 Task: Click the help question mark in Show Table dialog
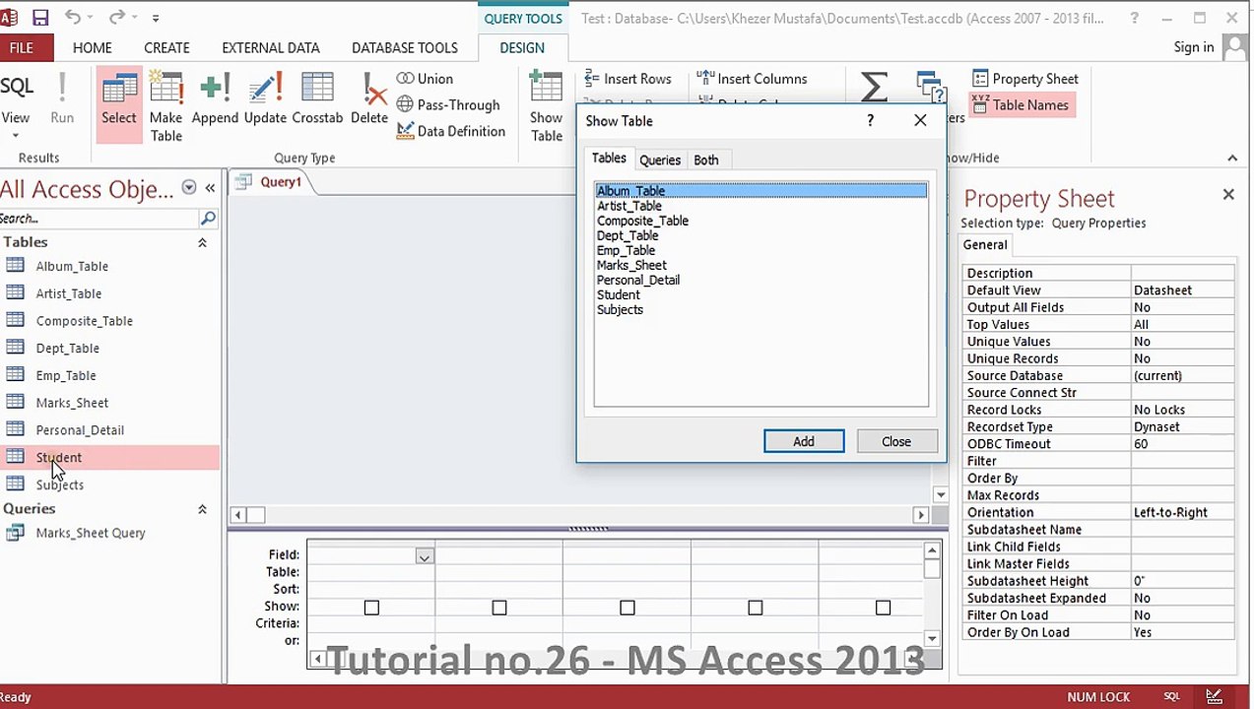coord(870,120)
